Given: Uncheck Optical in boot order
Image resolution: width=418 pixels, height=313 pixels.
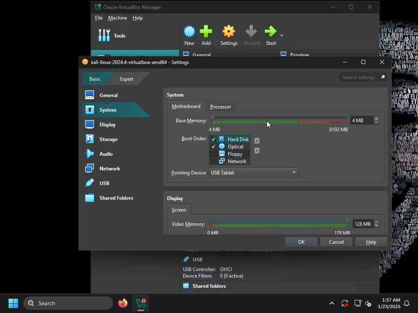Looking at the screenshot, I should (x=213, y=146).
